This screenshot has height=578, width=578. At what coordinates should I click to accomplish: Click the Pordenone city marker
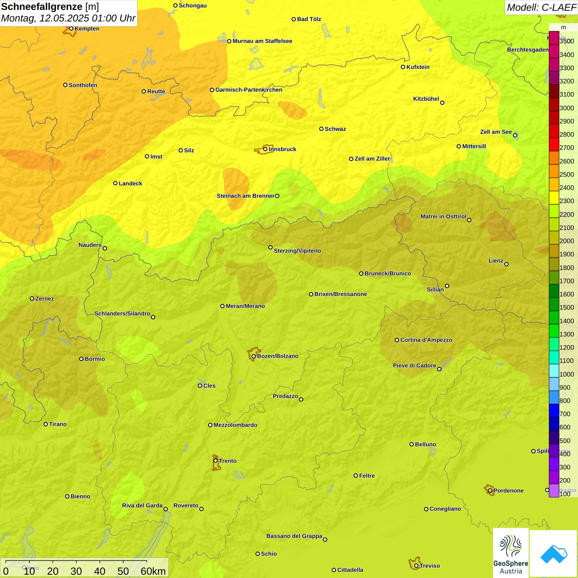click(x=490, y=491)
